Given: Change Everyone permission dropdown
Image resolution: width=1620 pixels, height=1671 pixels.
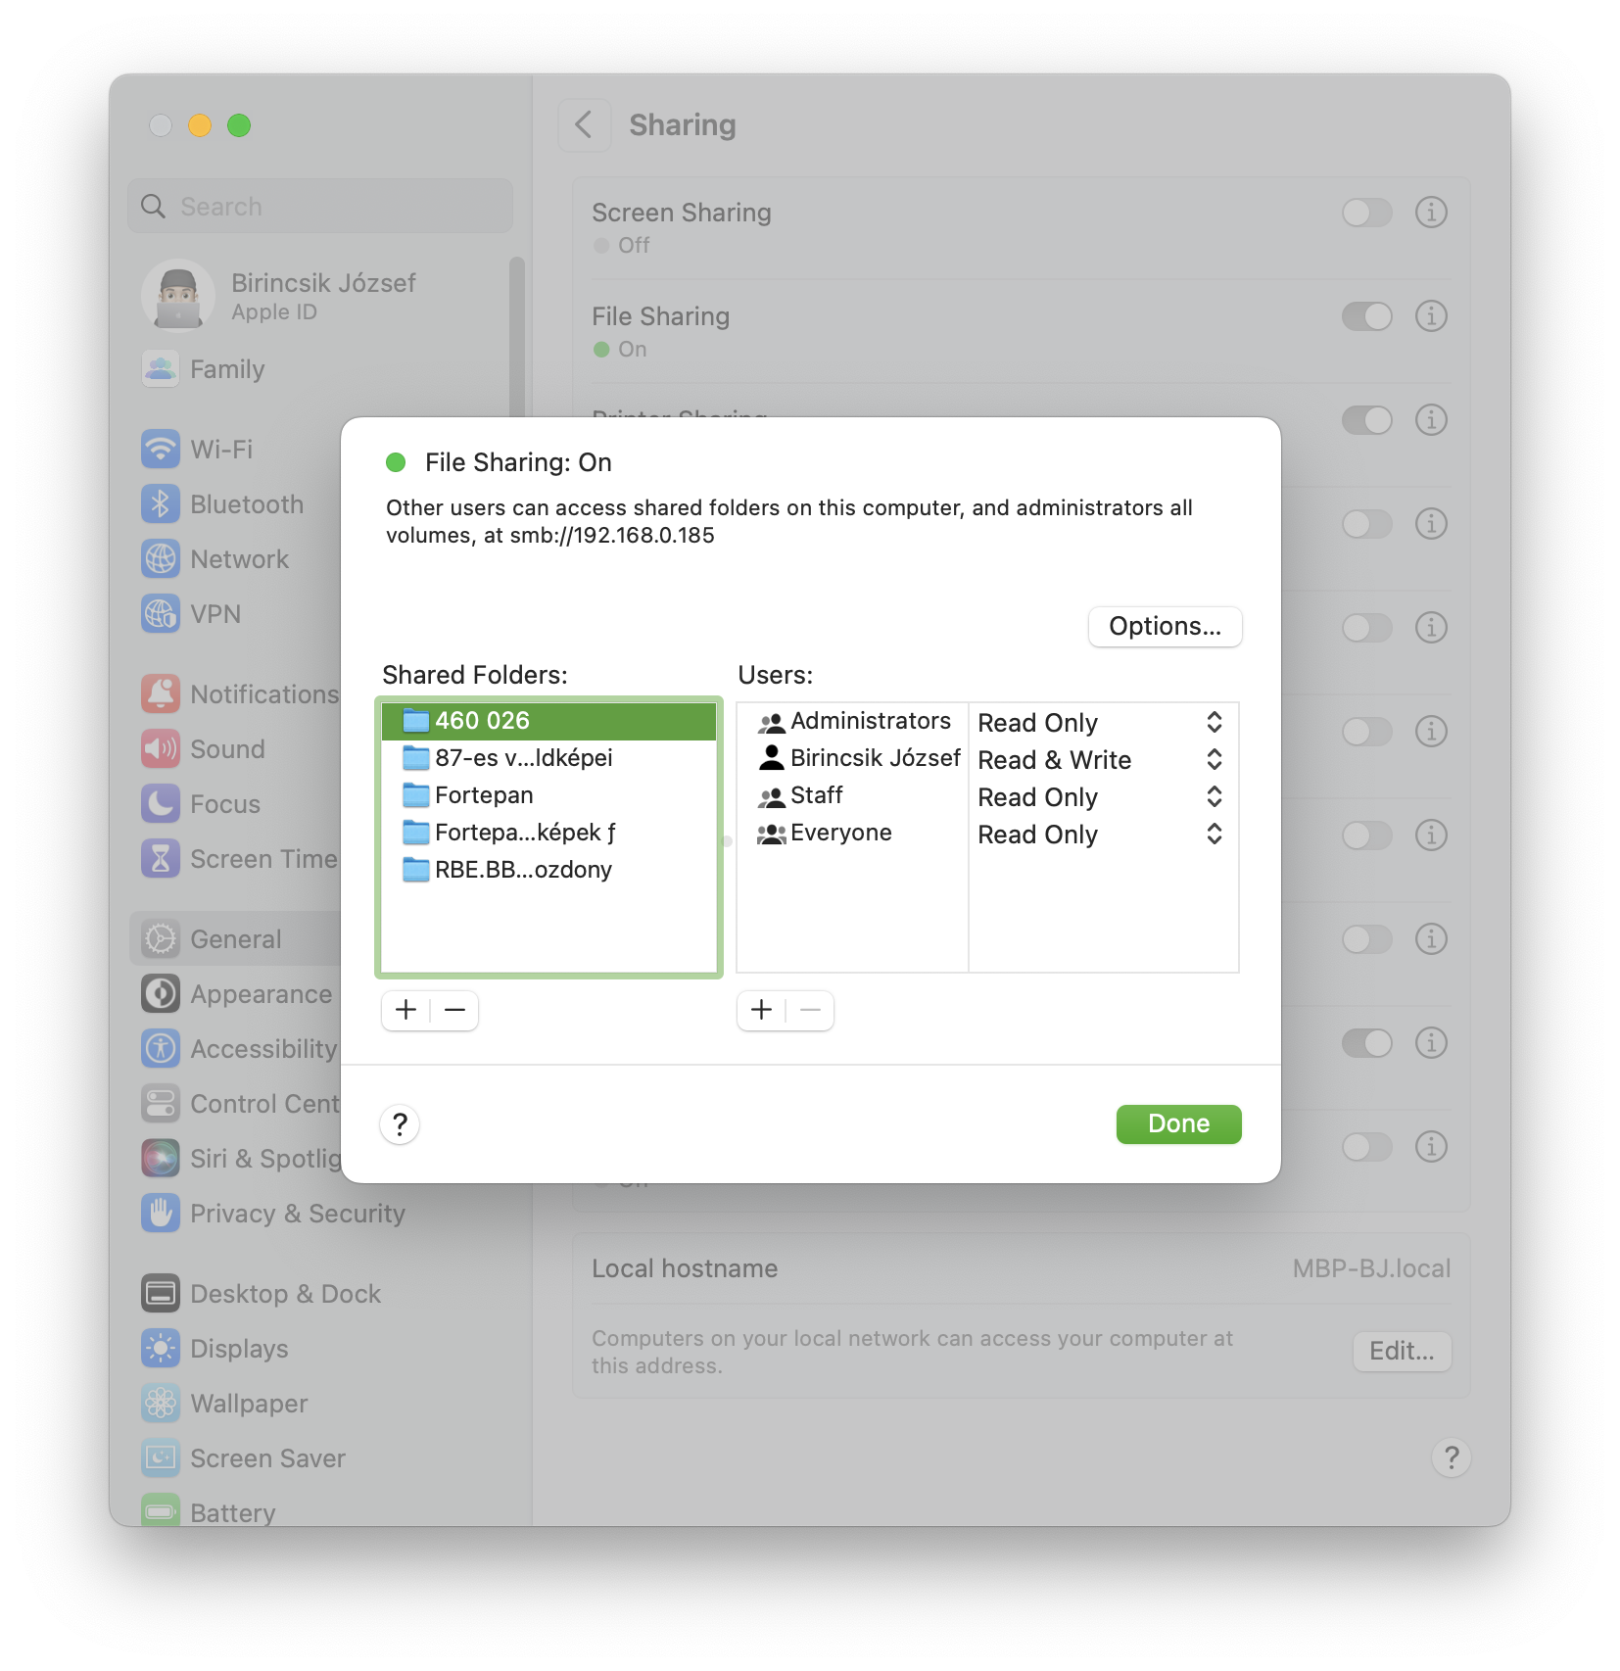Looking at the screenshot, I should point(1103,835).
